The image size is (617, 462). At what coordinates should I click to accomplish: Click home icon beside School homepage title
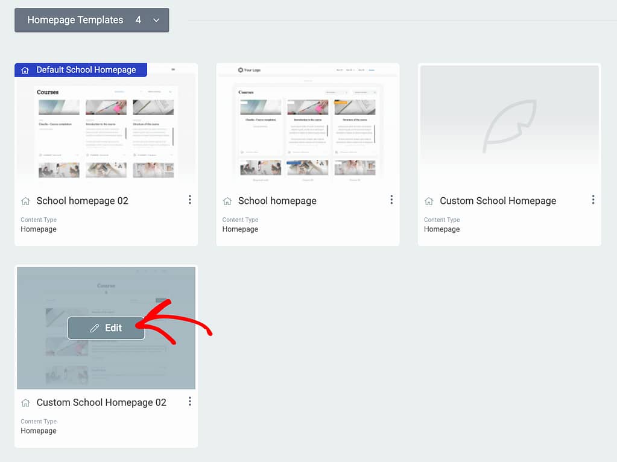(x=227, y=201)
